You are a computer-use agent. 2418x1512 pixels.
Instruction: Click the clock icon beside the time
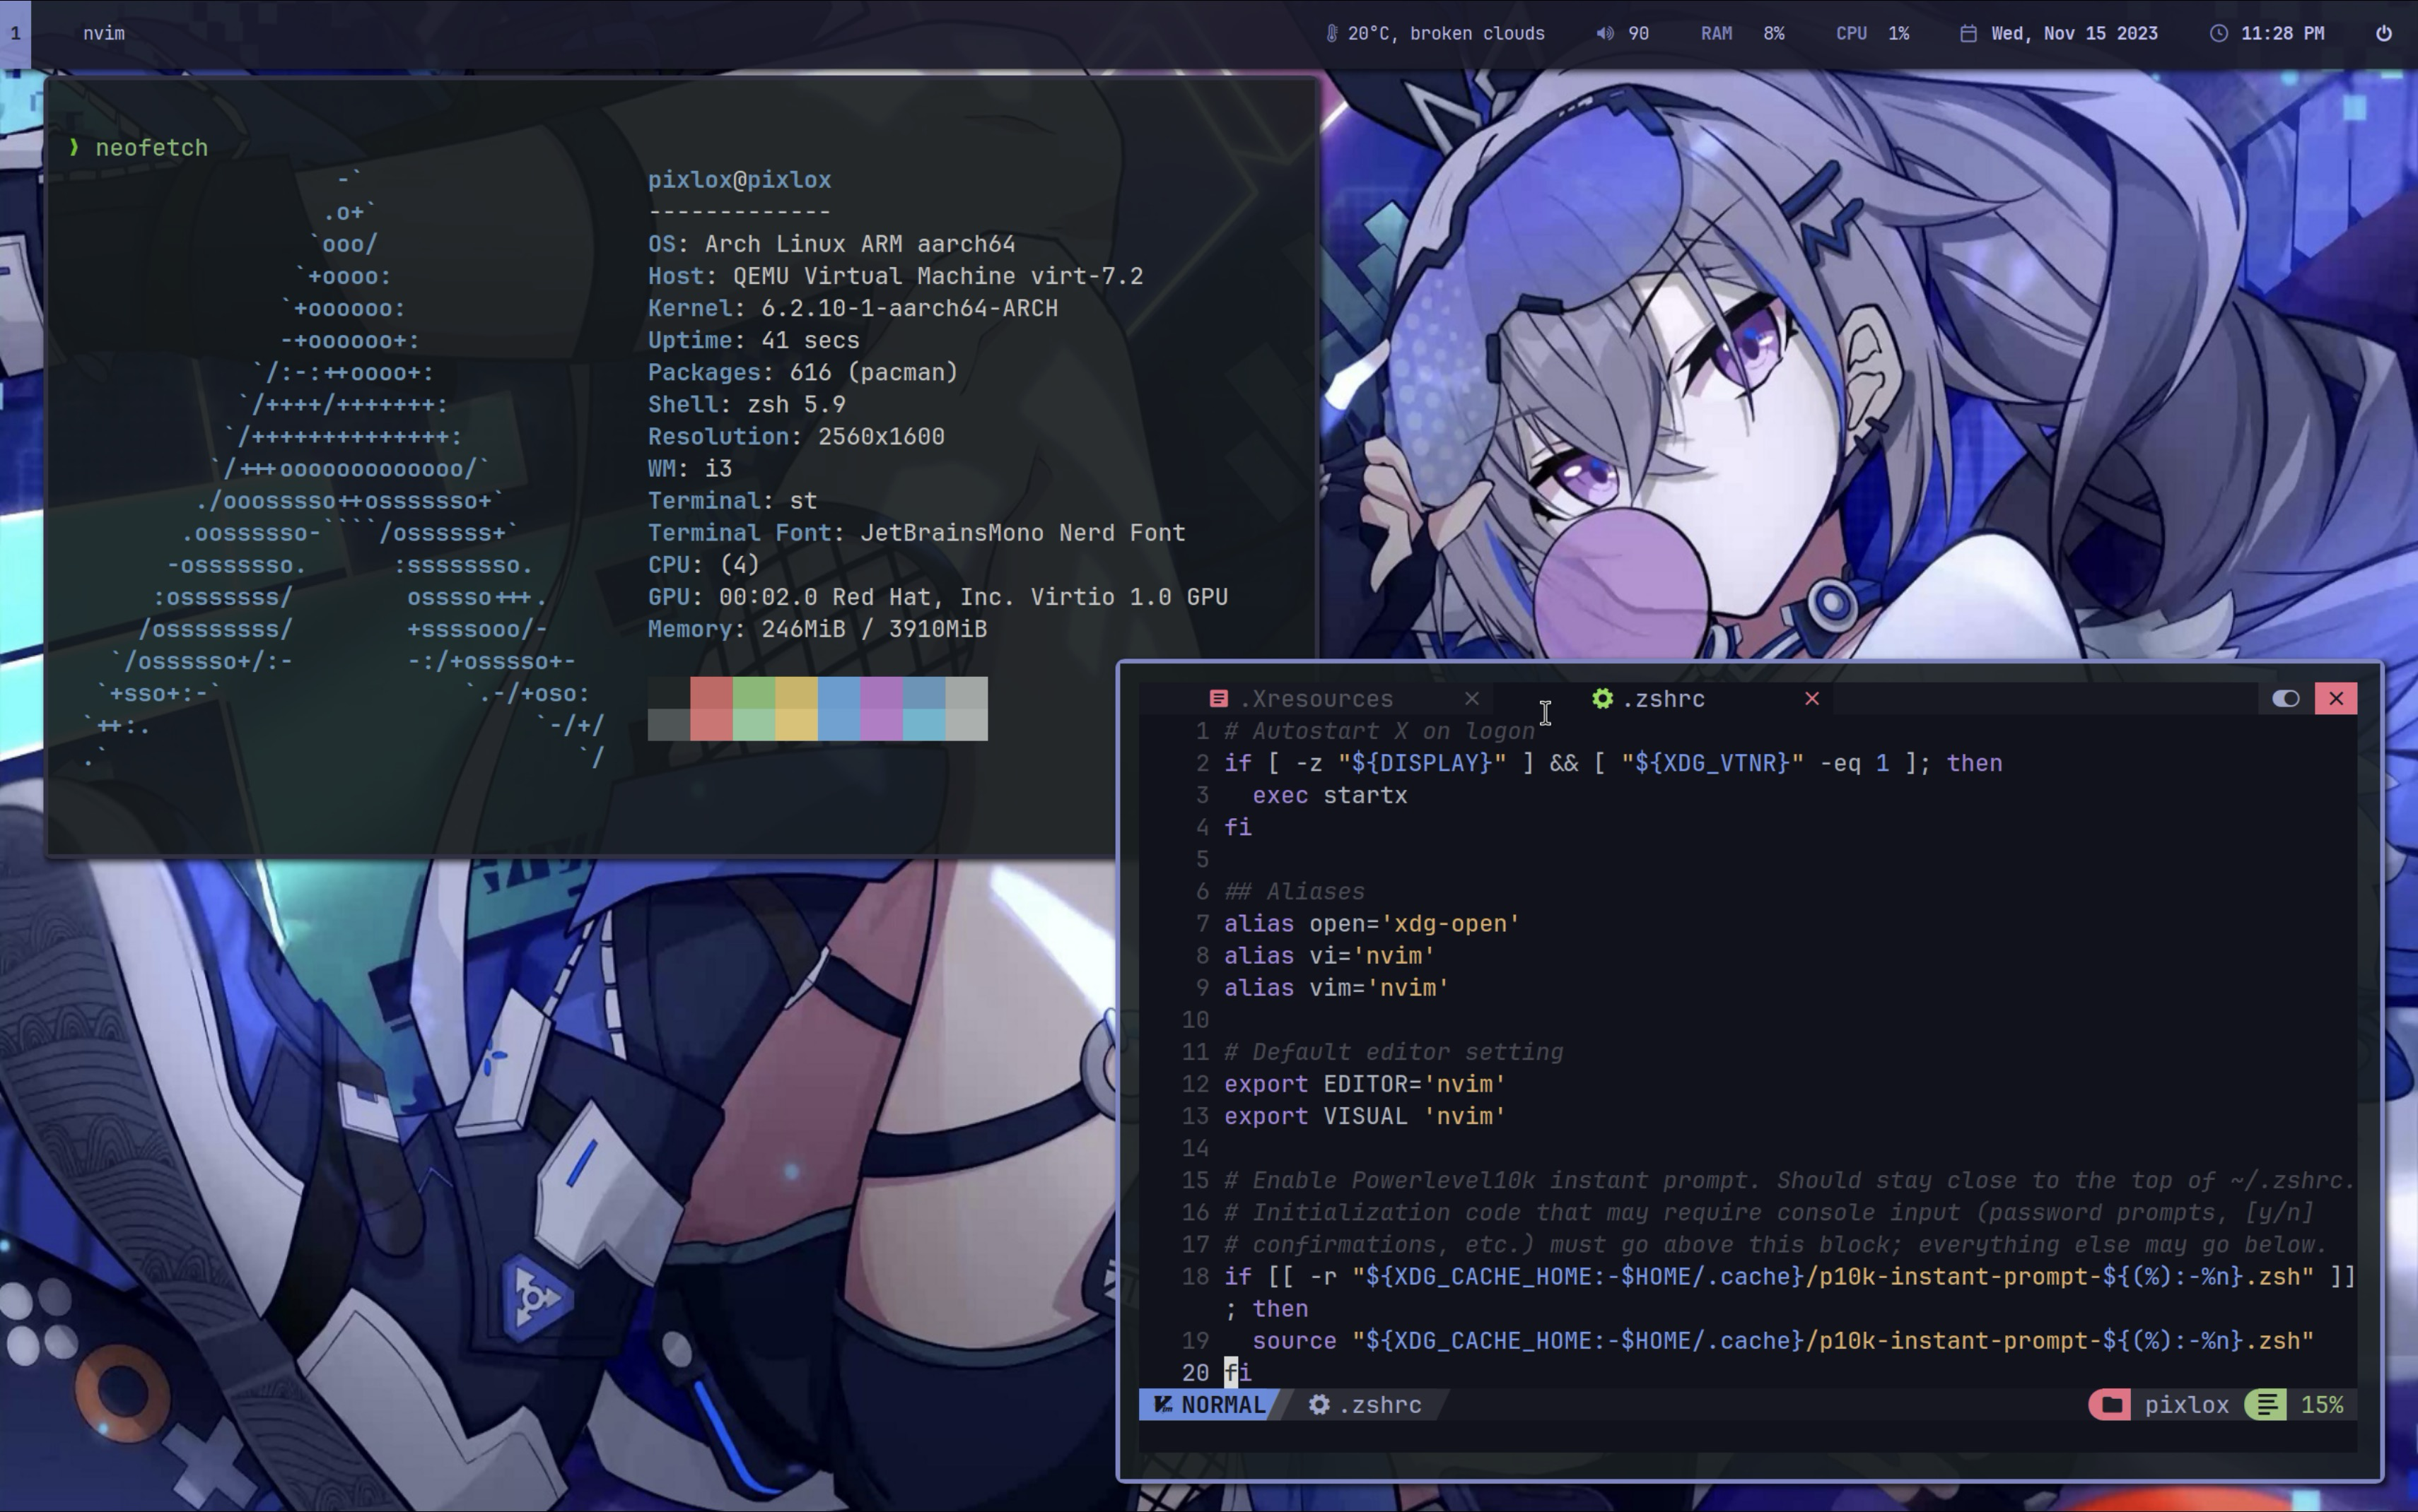tap(2218, 33)
